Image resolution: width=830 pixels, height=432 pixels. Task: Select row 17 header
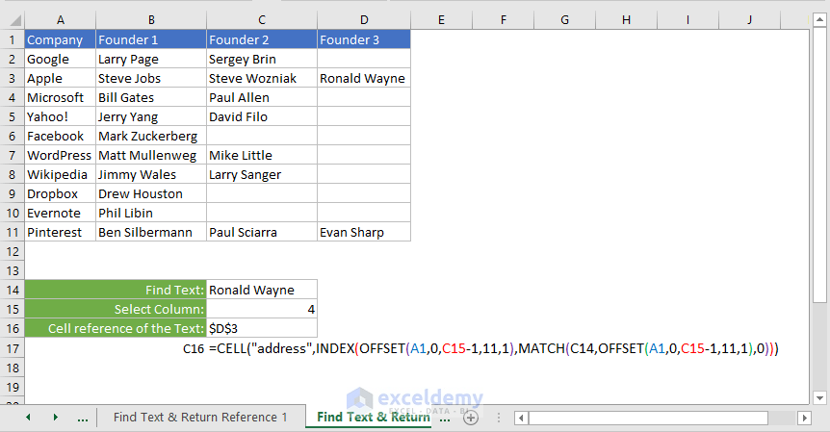pyautogui.click(x=13, y=348)
